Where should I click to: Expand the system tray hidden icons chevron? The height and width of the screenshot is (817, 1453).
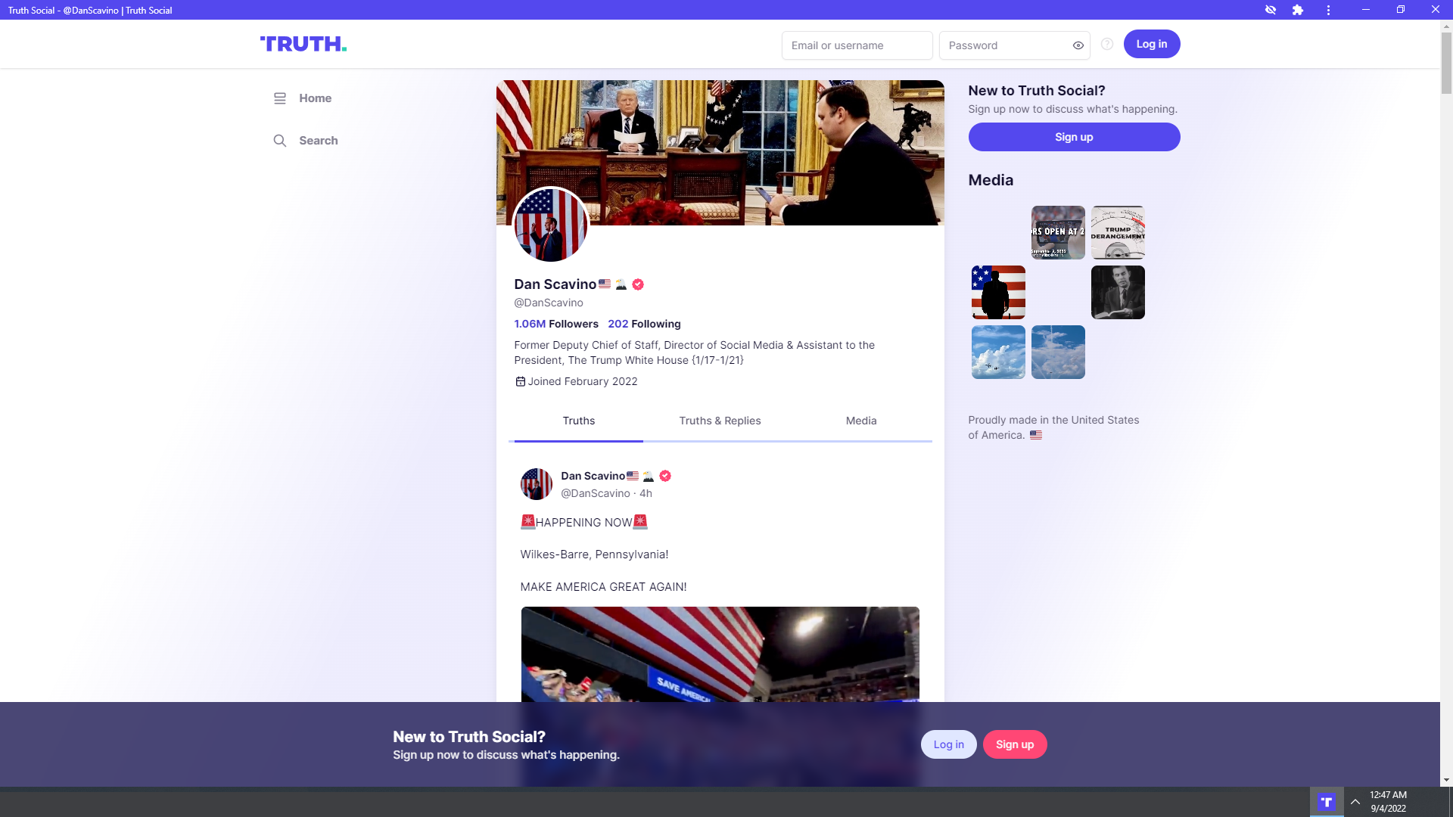coord(1355,802)
